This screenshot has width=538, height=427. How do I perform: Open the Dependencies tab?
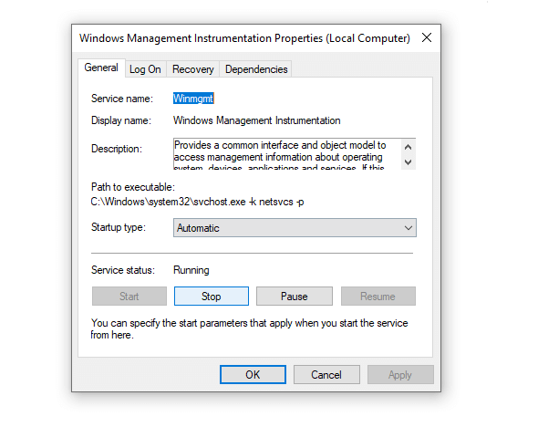pos(256,69)
